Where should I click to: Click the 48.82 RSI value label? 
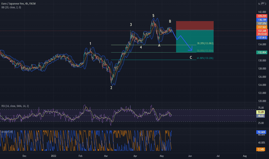point(261,116)
